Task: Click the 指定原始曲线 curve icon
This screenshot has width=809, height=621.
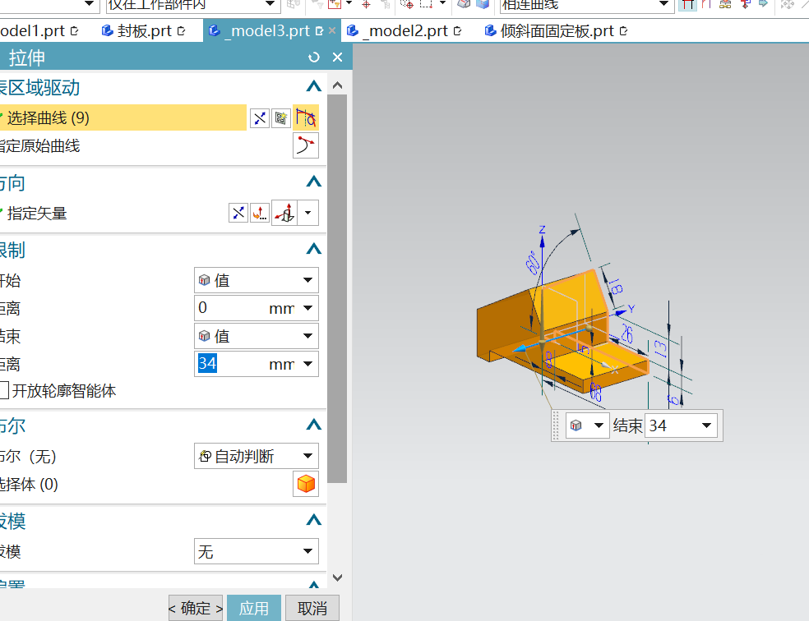Action: pyautogui.click(x=305, y=146)
